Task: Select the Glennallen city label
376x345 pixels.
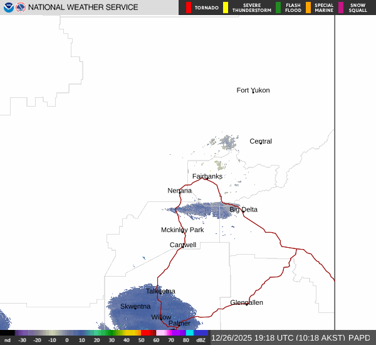Action: point(246,302)
